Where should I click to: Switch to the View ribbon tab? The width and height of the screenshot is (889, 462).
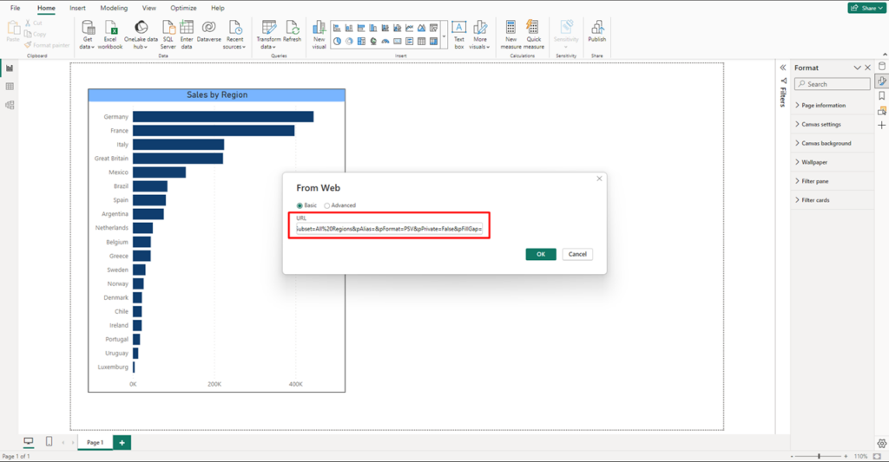pos(149,8)
